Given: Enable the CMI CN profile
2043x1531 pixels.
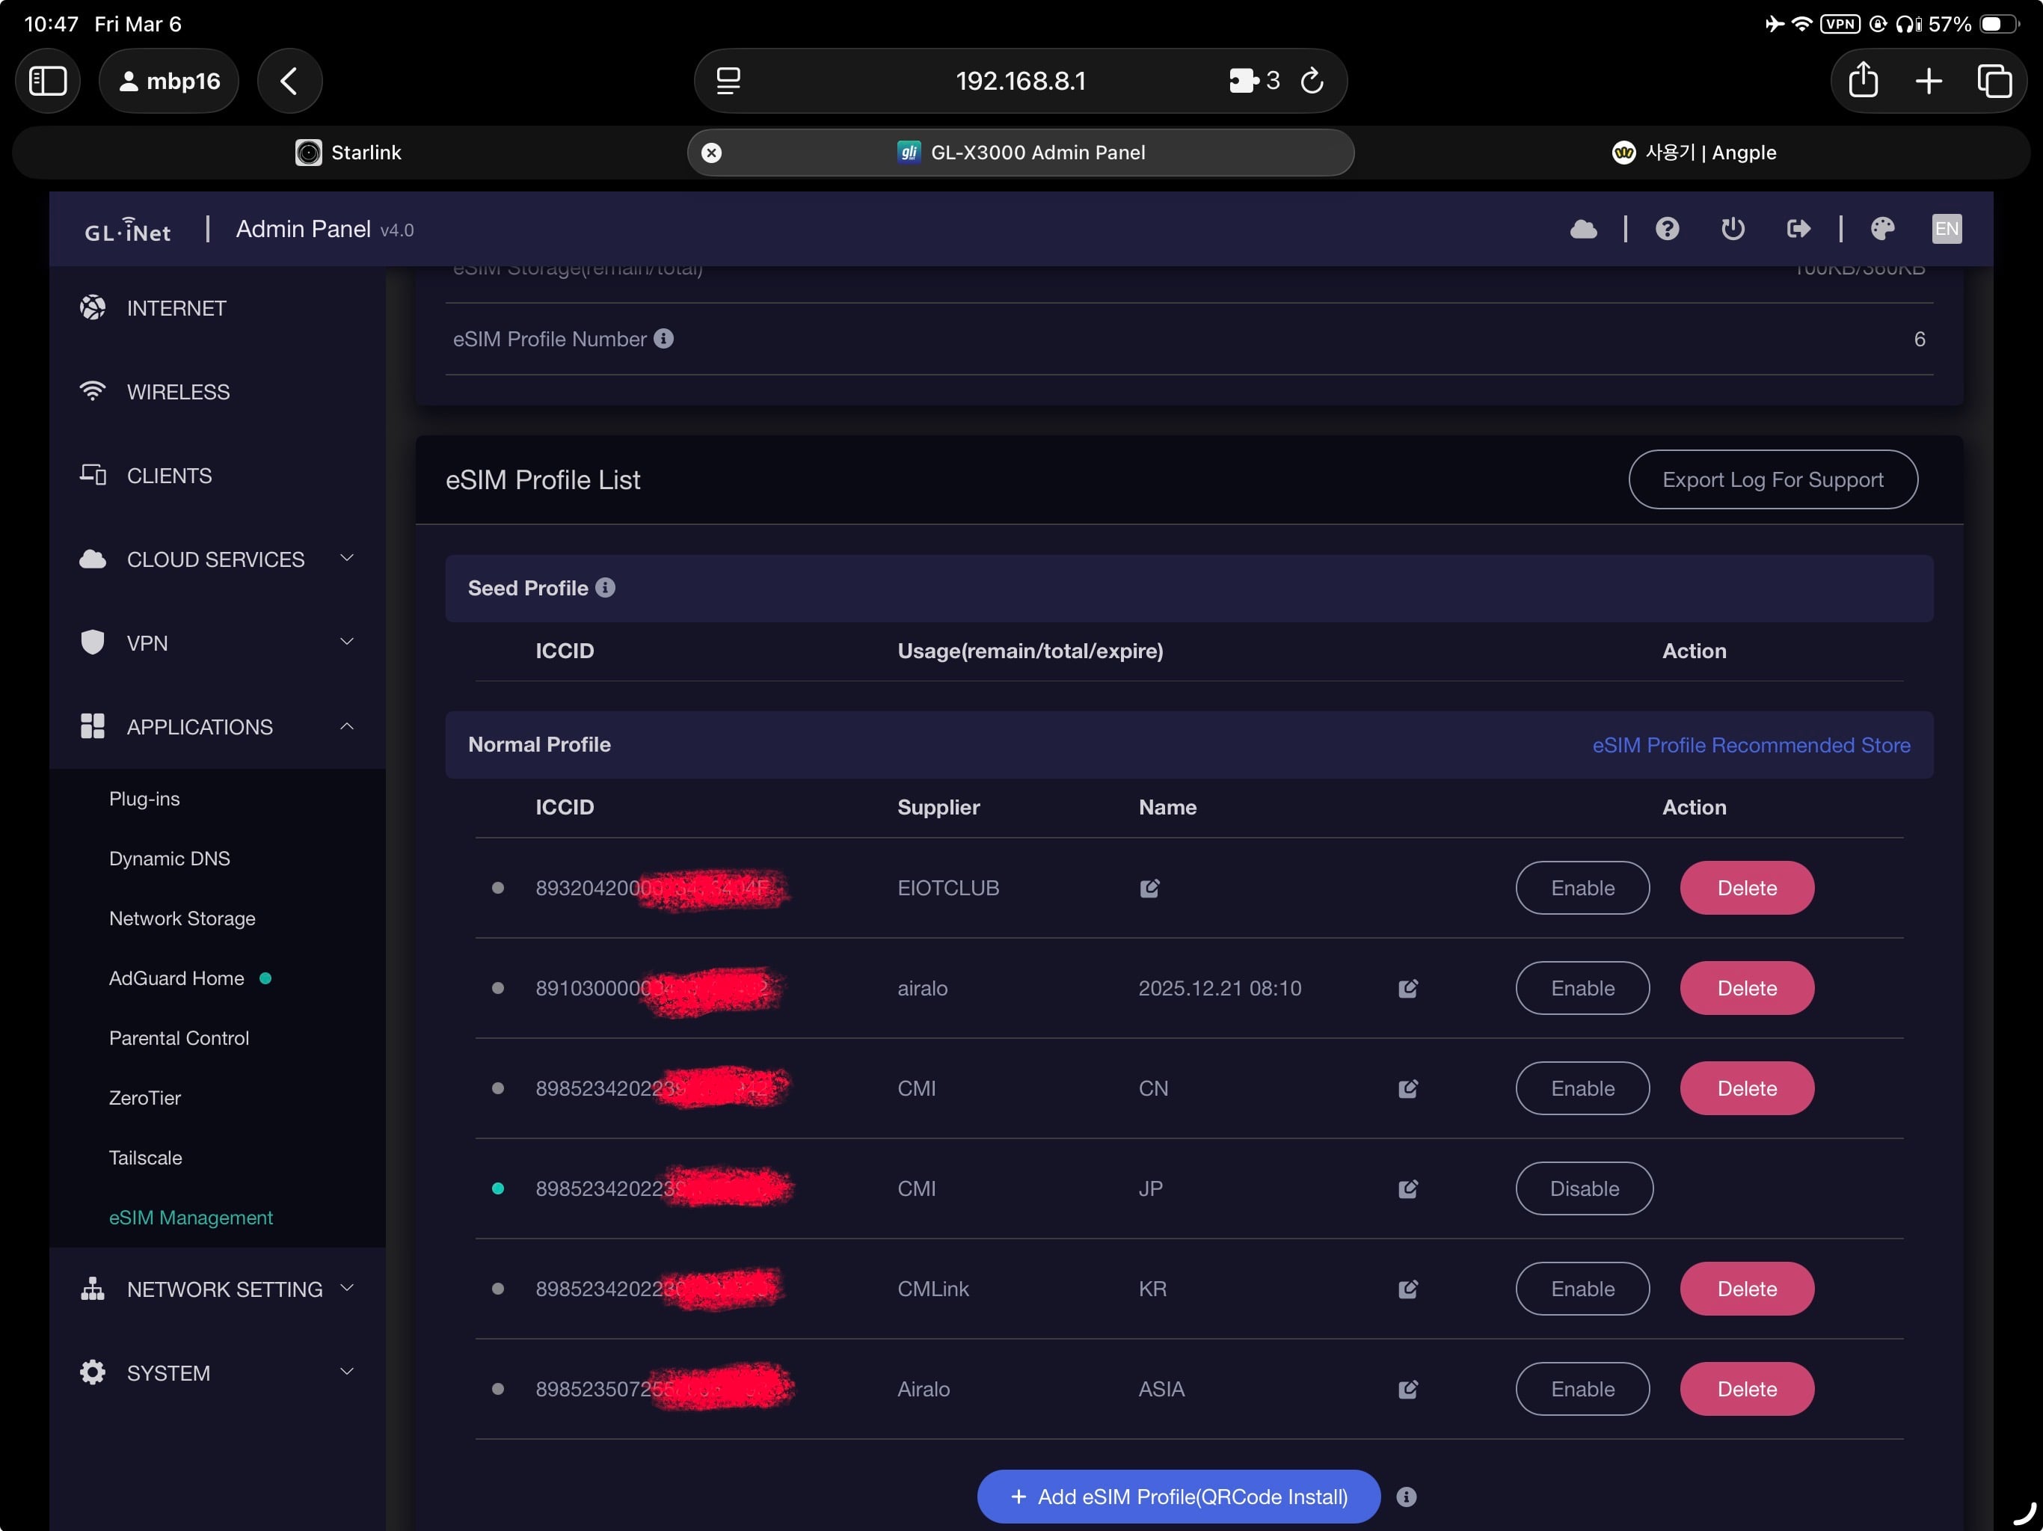Looking at the screenshot, I should click(1582, 1088).
